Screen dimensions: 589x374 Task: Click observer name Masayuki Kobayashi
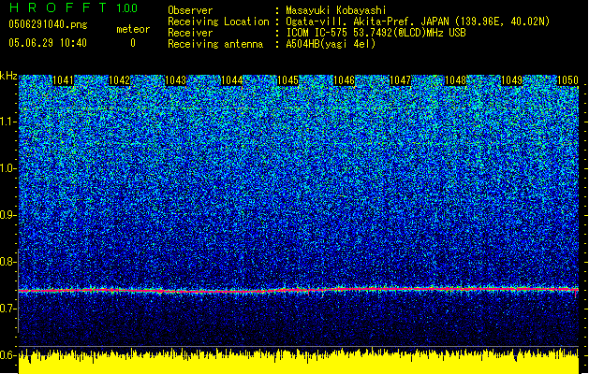tap(336, 10)
